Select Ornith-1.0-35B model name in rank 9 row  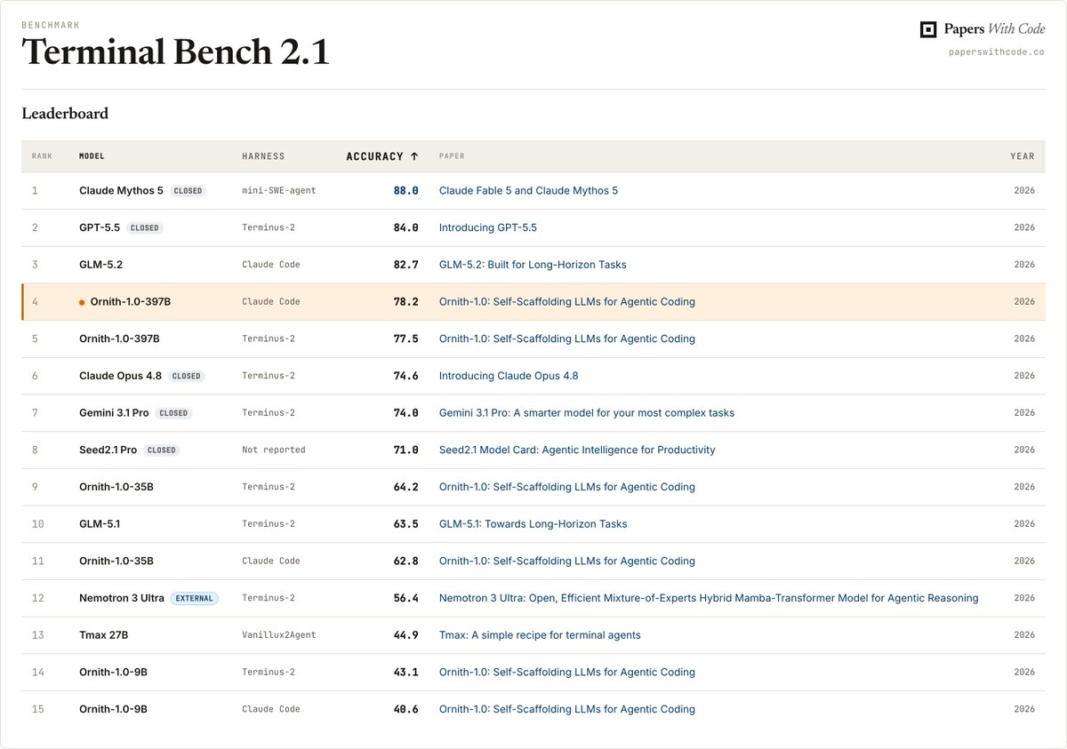point(116,487)
